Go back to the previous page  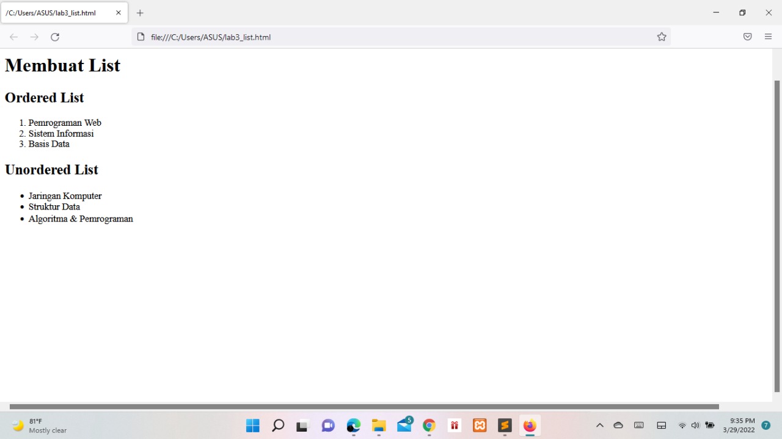tap(13, 37)
